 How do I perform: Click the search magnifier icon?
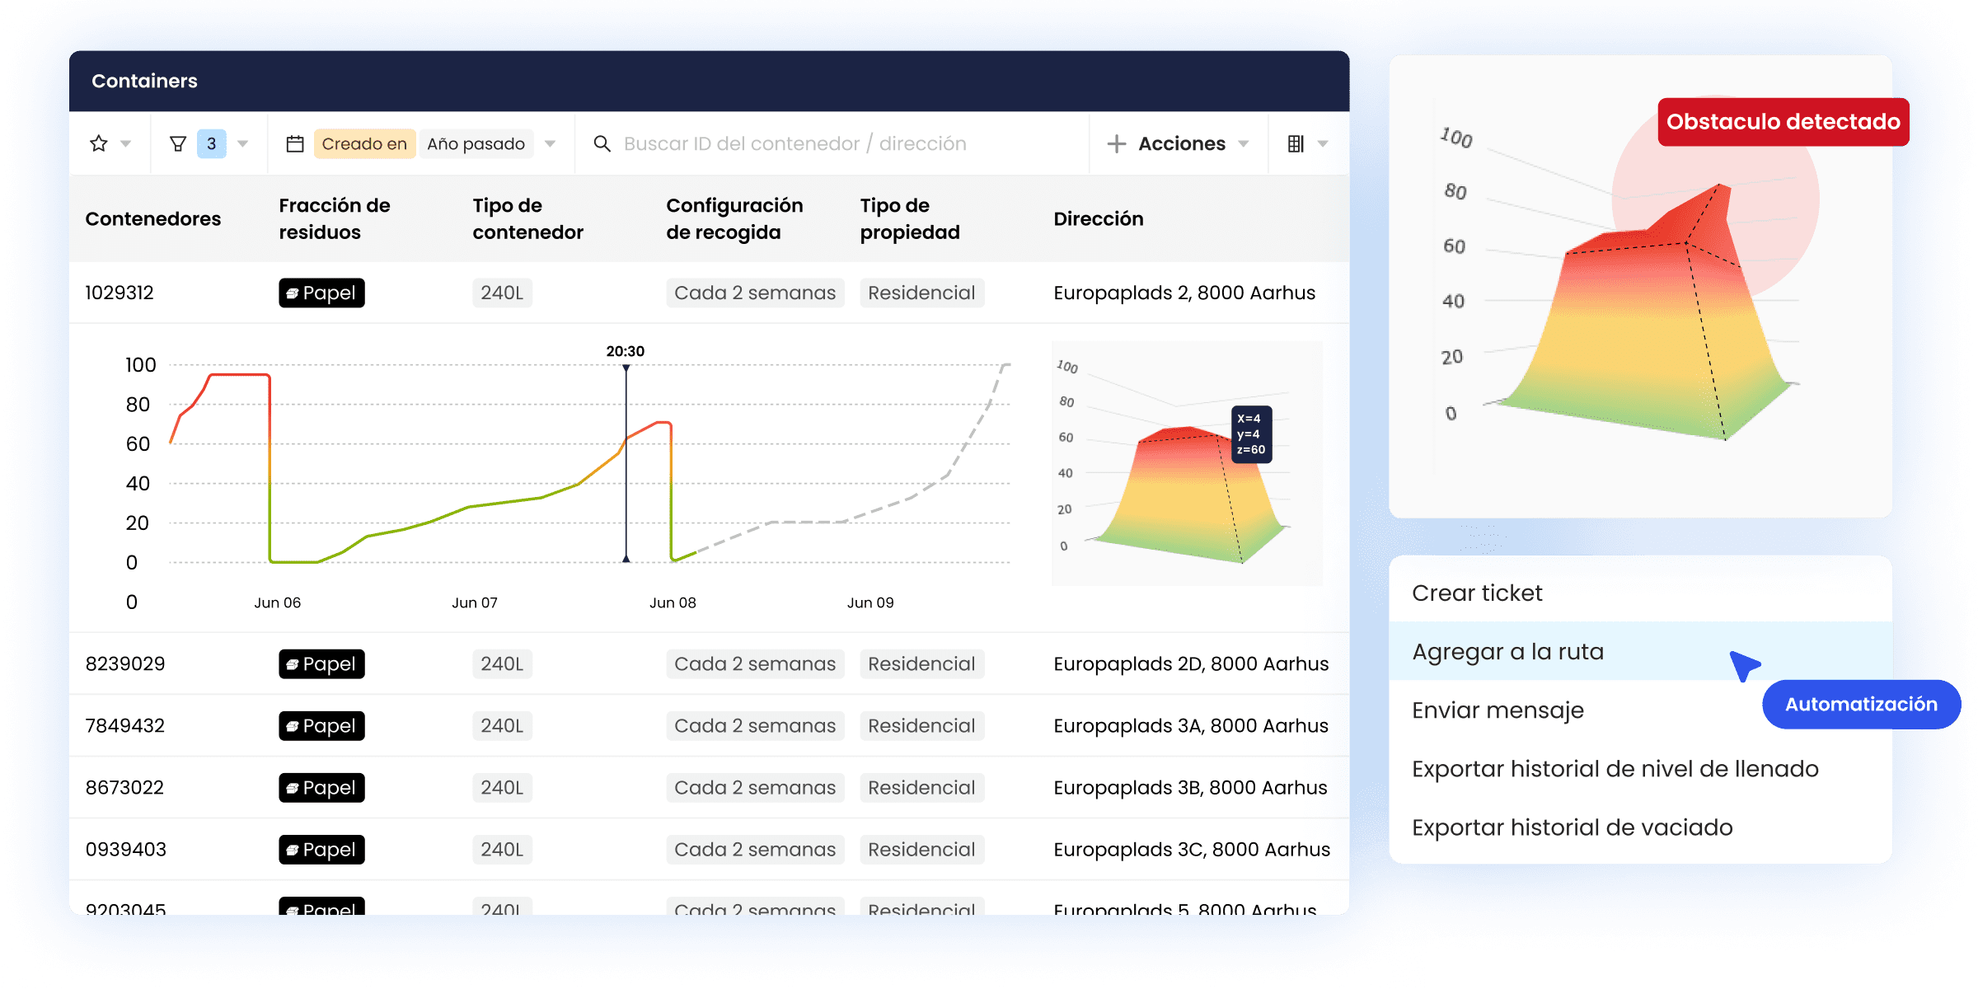(602, 144)
